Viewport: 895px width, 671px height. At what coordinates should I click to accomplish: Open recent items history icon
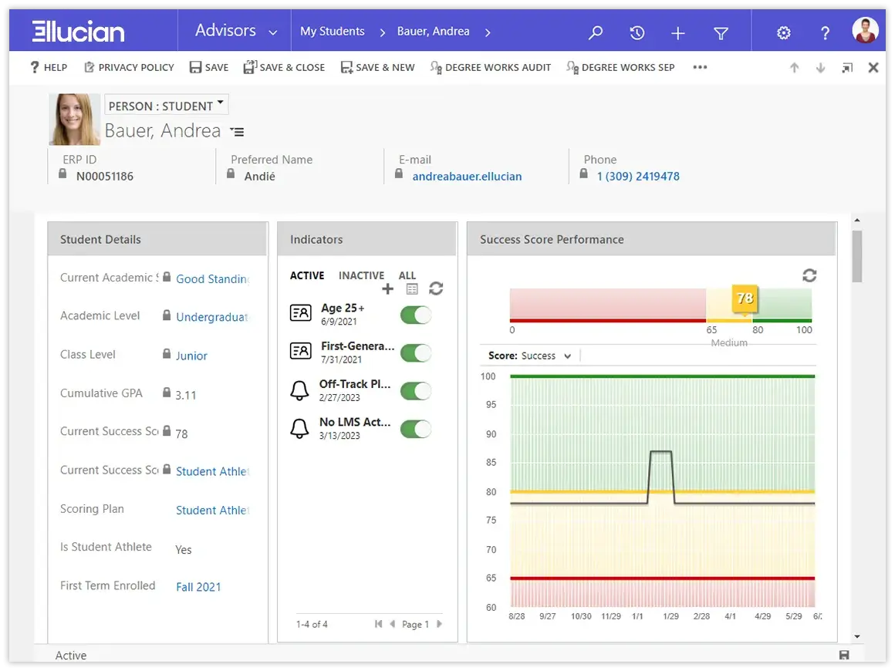637,32
